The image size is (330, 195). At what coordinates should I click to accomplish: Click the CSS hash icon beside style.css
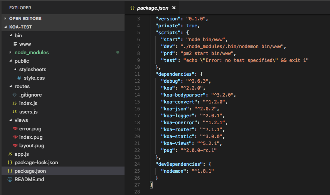pyautogui.click(x=19, y=78)
